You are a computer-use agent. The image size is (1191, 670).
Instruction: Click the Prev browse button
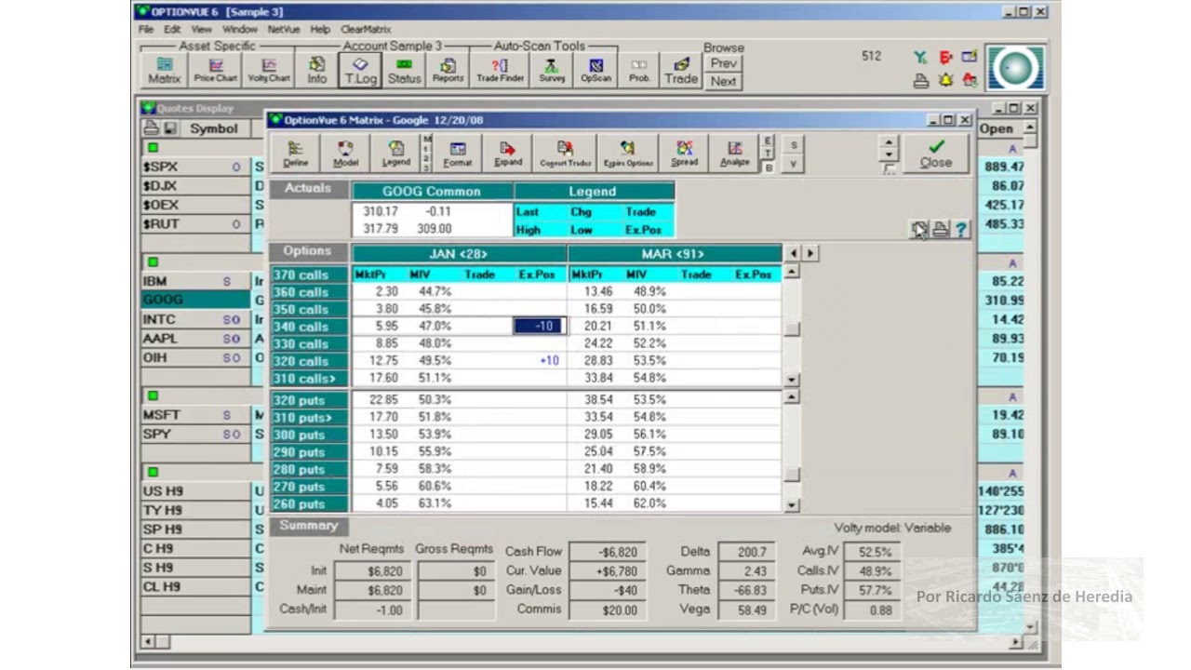tap(723, 63)
